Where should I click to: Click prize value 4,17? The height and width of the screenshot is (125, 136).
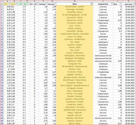pyautogui.click(x=118, y=123)
